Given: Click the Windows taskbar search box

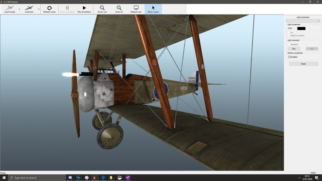Looking at the screenshot, I should (x=37, y=177).
